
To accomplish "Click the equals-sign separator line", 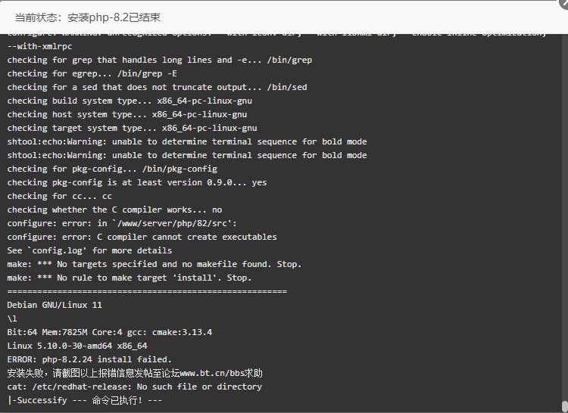I will [147, 291].
